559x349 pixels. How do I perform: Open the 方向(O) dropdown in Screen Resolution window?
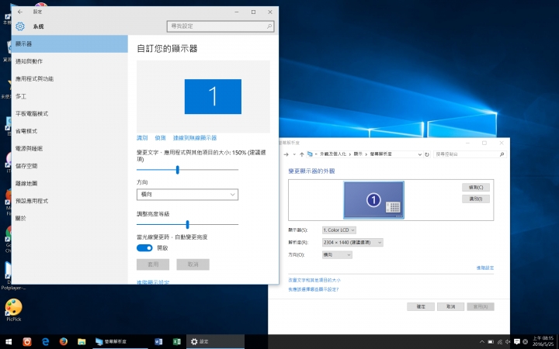click(x=337, y=254)
